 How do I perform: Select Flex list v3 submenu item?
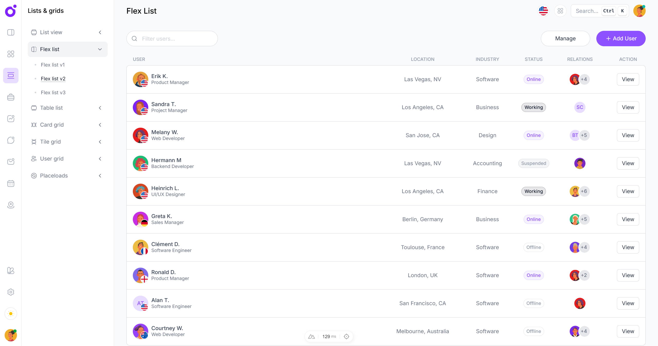point(53,92)
